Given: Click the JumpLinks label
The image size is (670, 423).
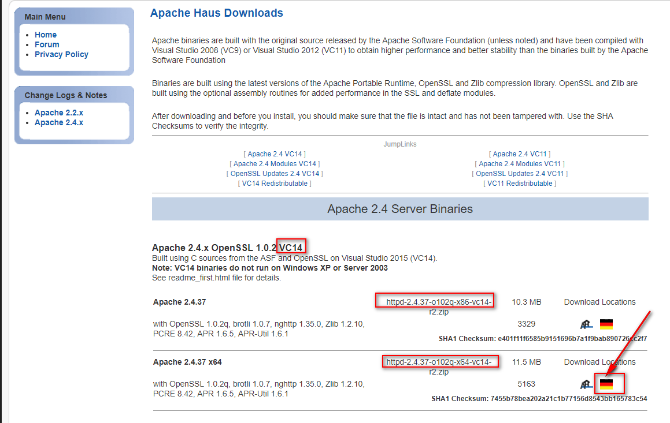Looking at the screenshot, I should 400,144.
